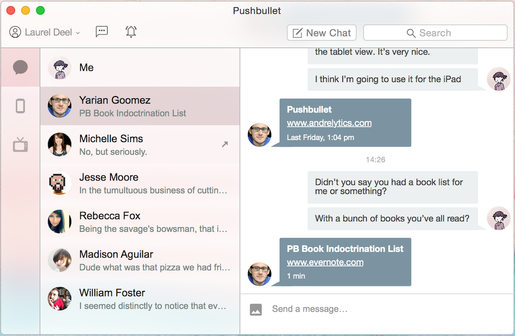Screen dimensions: 515x336
Task: Click 'PB Book Indoctrination List' preview under Yarian Goomez
Action: point(133,113)
